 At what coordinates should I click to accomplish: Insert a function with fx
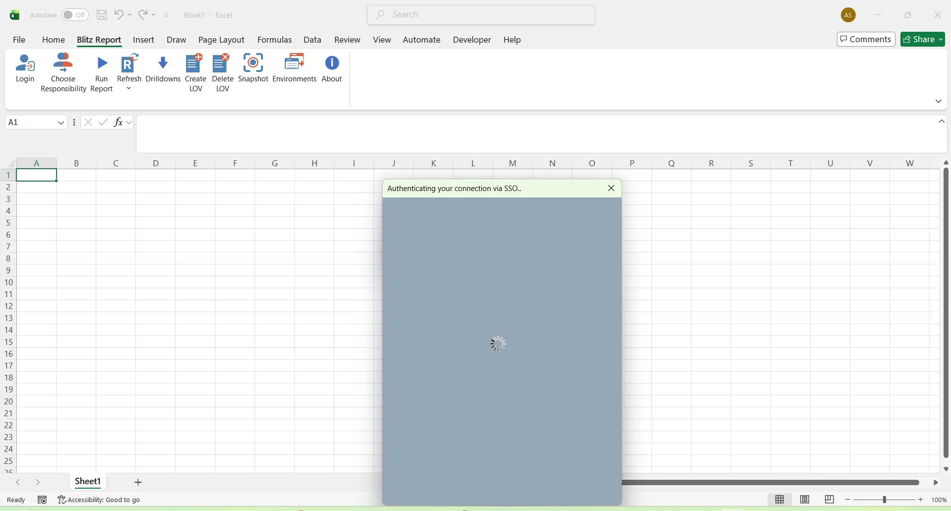coord(118,122)
